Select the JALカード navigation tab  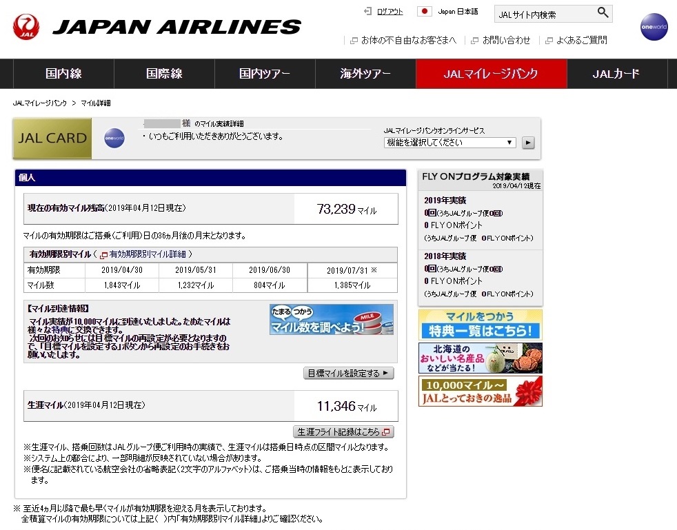pos(617,74)
